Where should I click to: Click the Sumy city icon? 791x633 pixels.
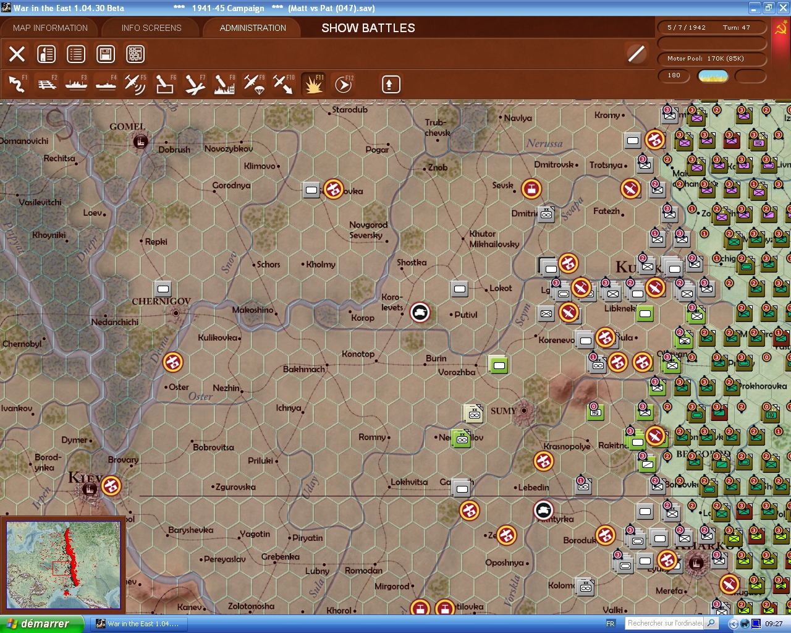click(524, 410)
